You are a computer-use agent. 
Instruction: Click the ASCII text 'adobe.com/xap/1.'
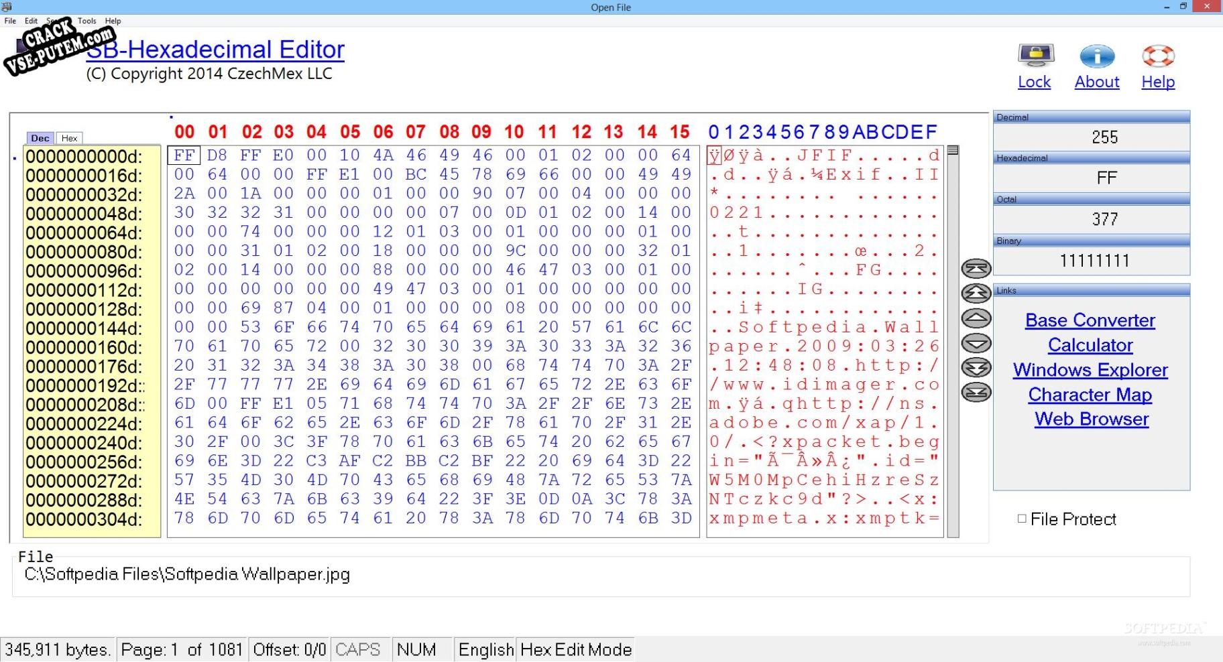(824, 423)
